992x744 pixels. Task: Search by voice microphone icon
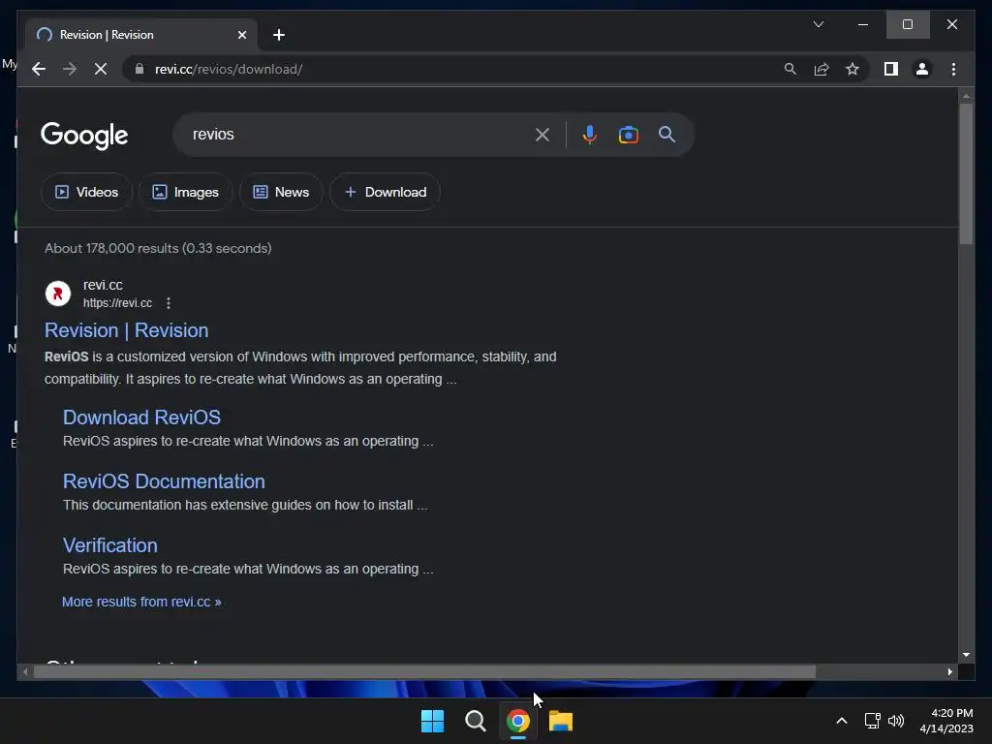click(x=589, y=135)
